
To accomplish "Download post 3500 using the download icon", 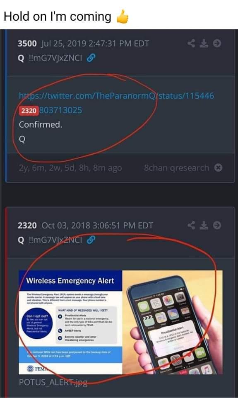I will 204,44.
